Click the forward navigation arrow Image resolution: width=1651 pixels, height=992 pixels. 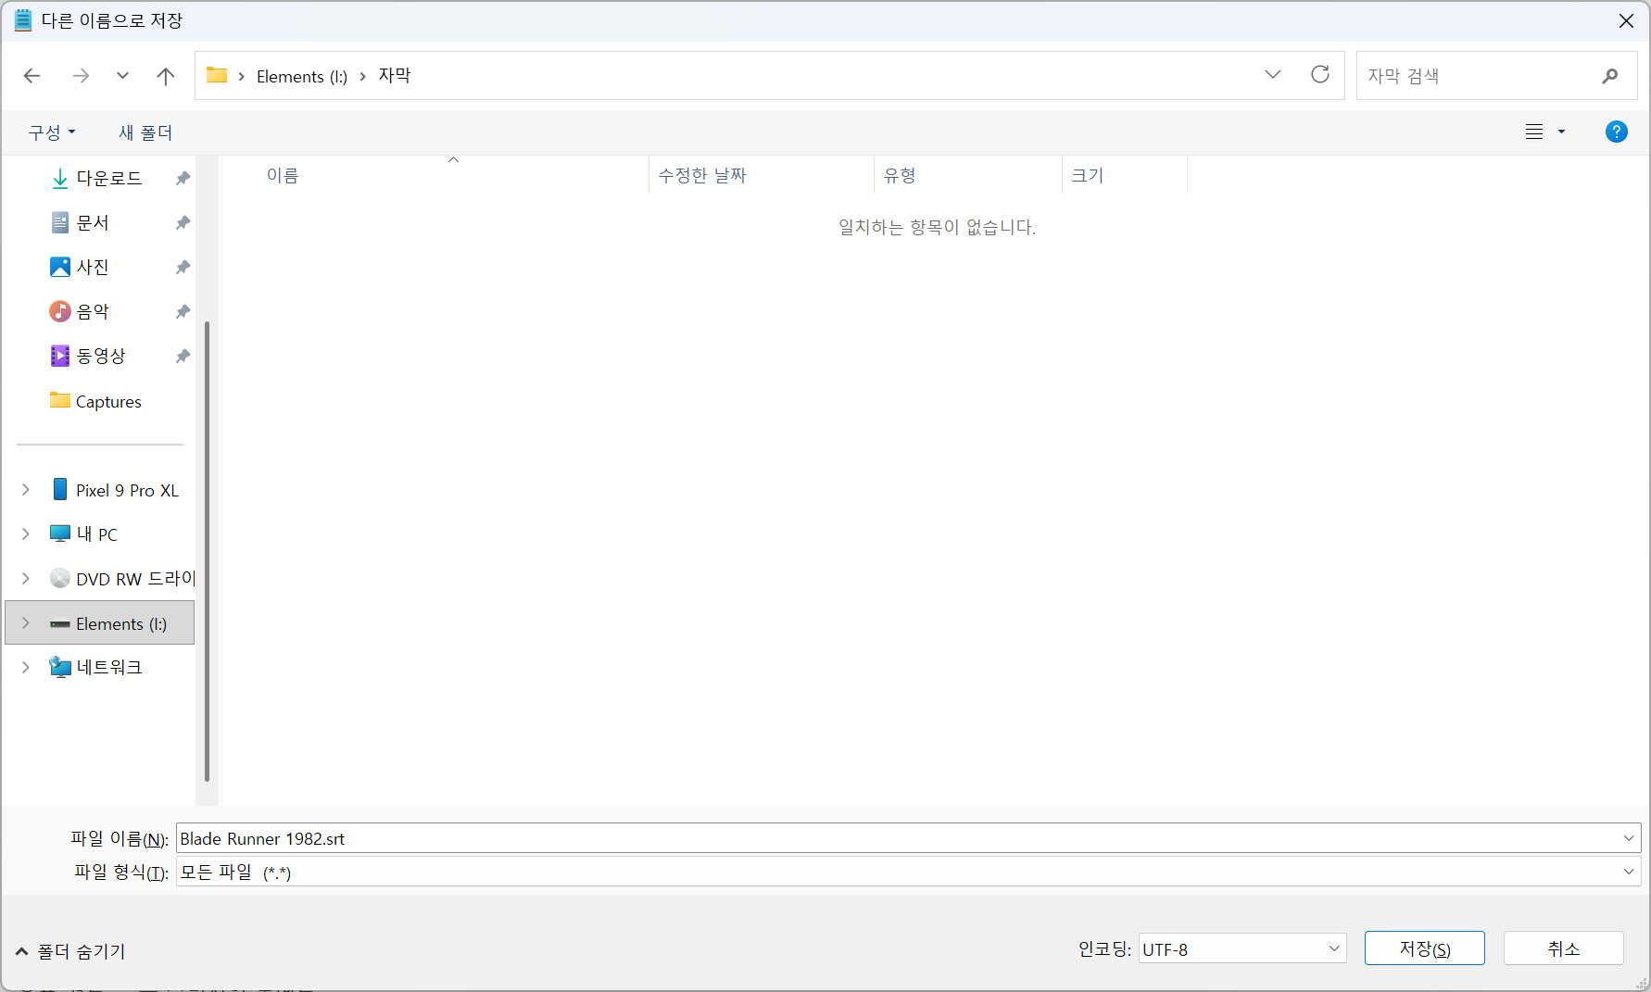tap(81, 76)
